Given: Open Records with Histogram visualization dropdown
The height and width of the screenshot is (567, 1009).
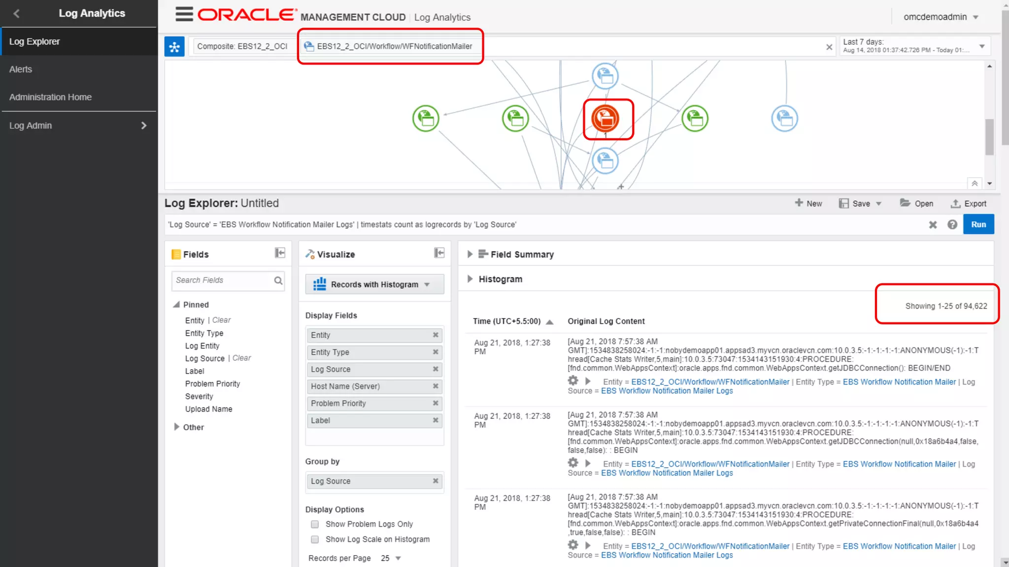Looking at the screenshot, I should click(374, 284).
